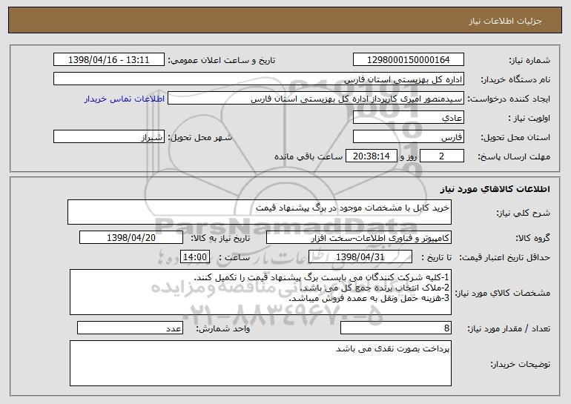Viewport: 571px width, 404px height.
Task: Click the remaining days field showing 2
Action: click(x=442, y=156)
